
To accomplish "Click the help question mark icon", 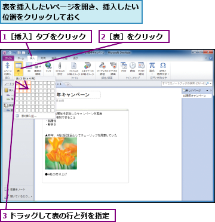I will (211, 58).
